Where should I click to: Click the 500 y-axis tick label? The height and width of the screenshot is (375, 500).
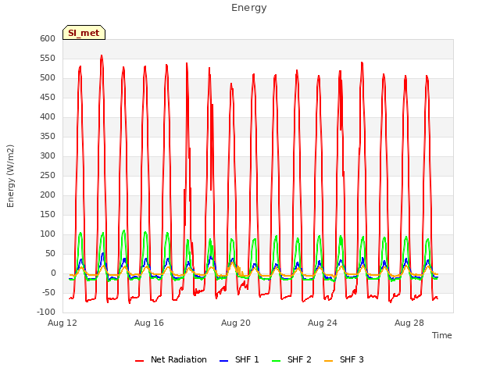pyautogui.click(x=48, y=78)
